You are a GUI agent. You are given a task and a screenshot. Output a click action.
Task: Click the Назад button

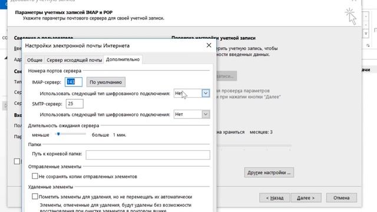[x=275, y=198]
